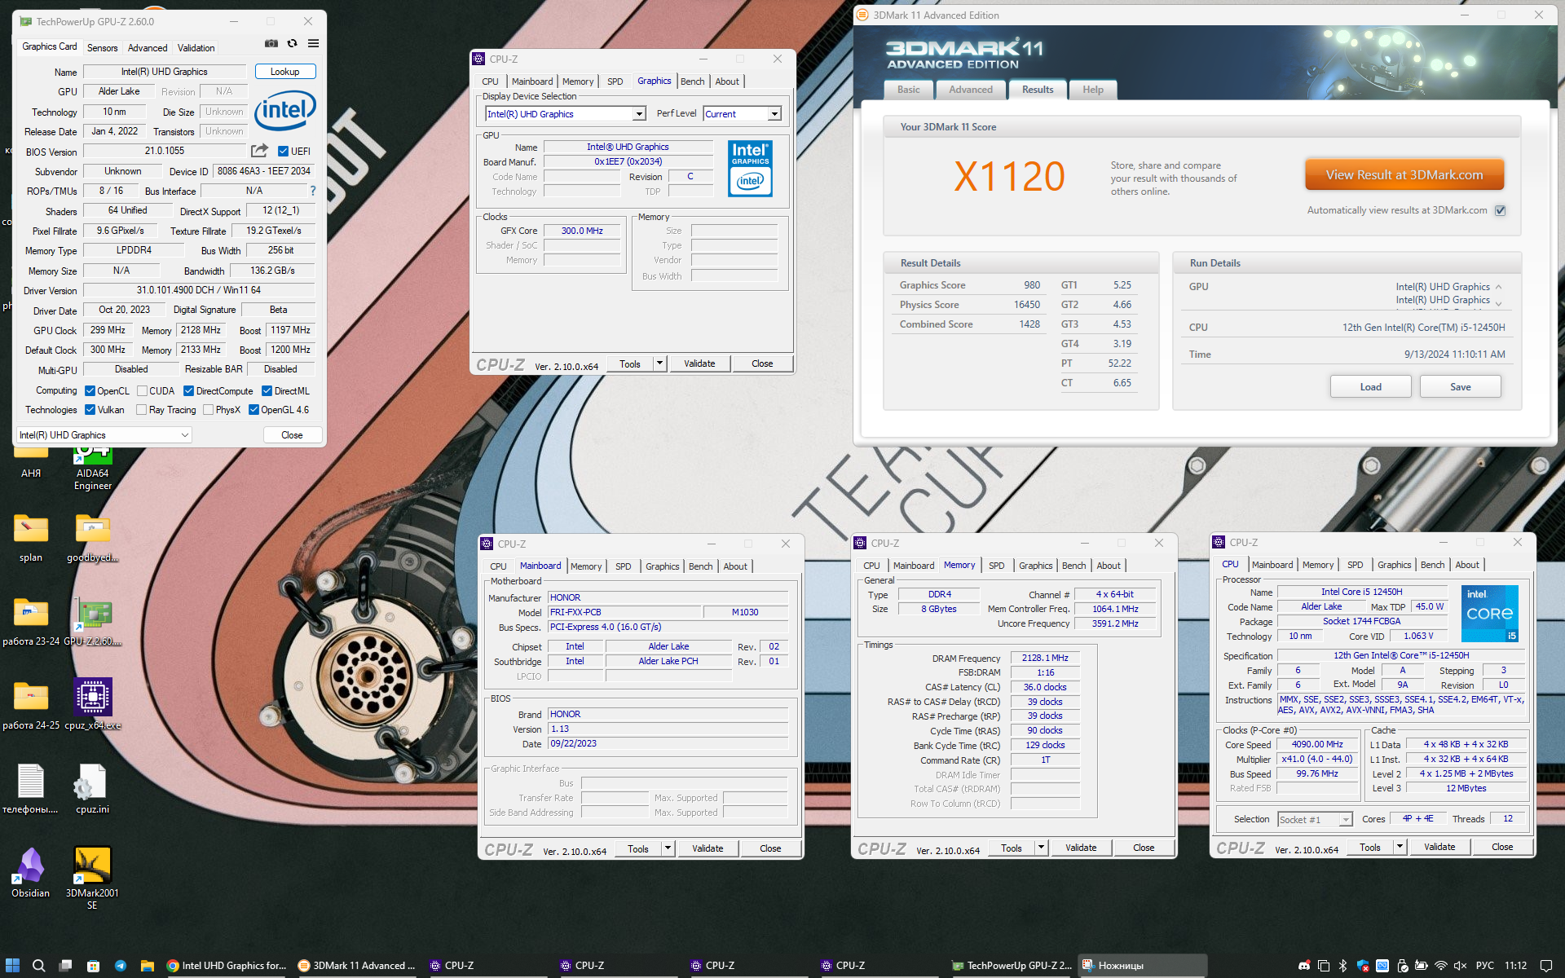Click the Driver Version field in GPU-Z
The width and height of the screenshot is (1565, 978).
click(199, 290)
